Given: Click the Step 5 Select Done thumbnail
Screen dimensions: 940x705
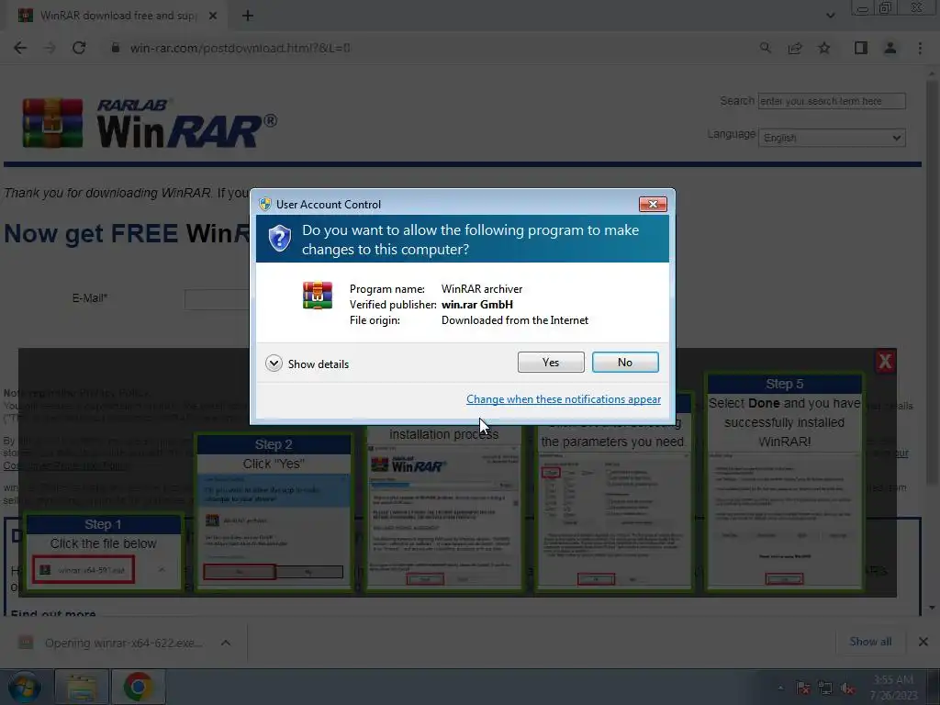Looking at the screenshot, I should tap(784, 481).
